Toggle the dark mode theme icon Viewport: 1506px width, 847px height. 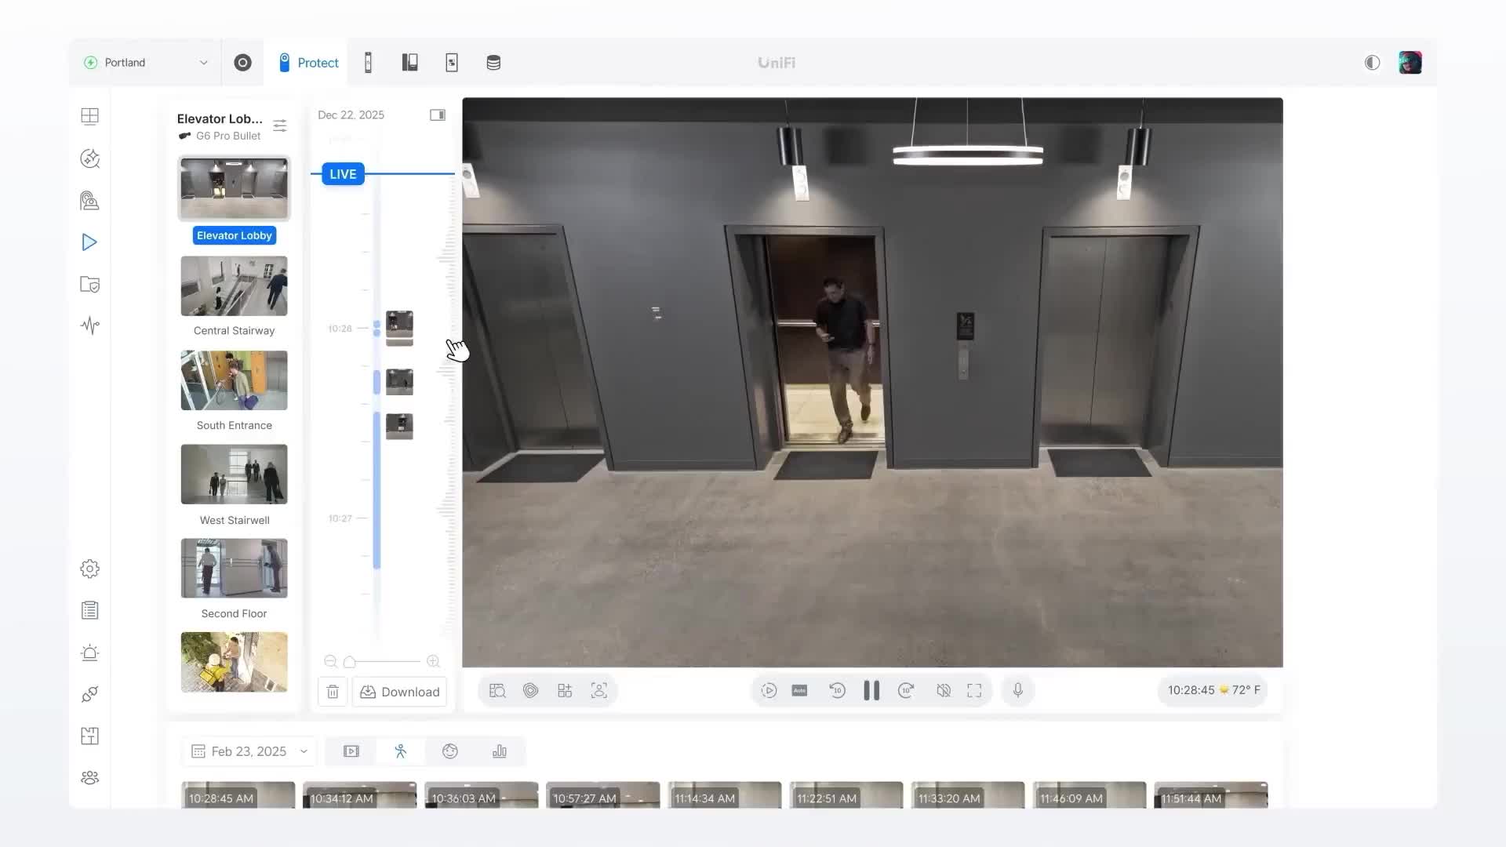[1372, 63]
